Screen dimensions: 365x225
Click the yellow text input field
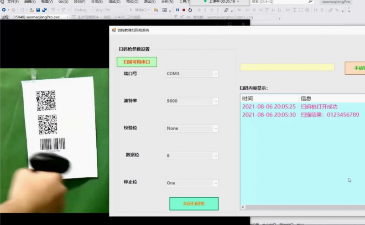point(287,67)
